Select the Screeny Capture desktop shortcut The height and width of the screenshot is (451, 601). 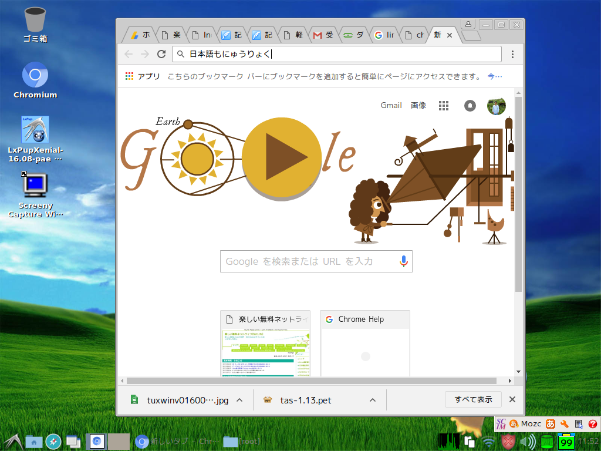[35, 195]
